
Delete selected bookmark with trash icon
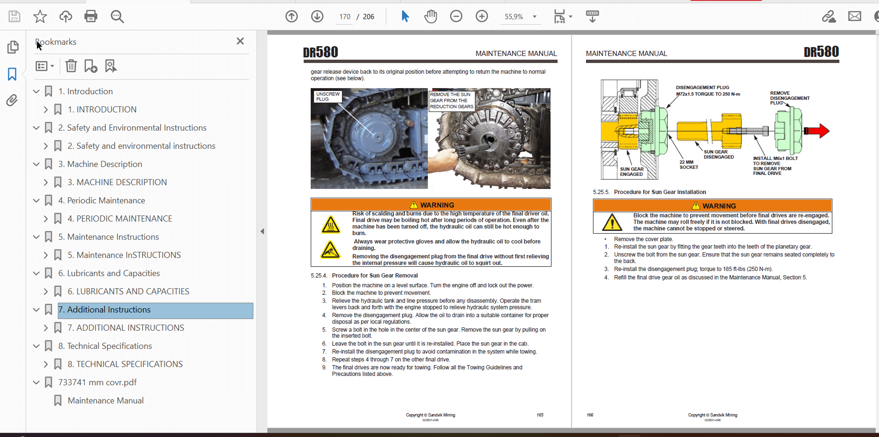(x=71, y=66)
